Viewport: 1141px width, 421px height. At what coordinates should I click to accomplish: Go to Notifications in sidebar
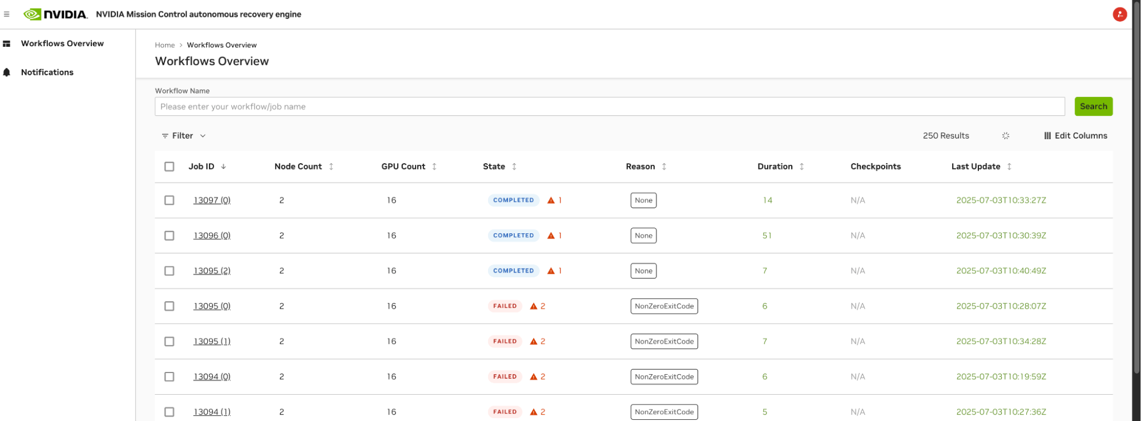[x=47, y=72]
